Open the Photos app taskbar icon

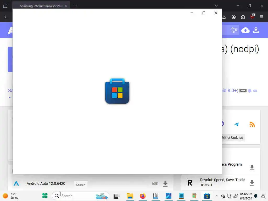pyautogui.click(x=168, y=196)
